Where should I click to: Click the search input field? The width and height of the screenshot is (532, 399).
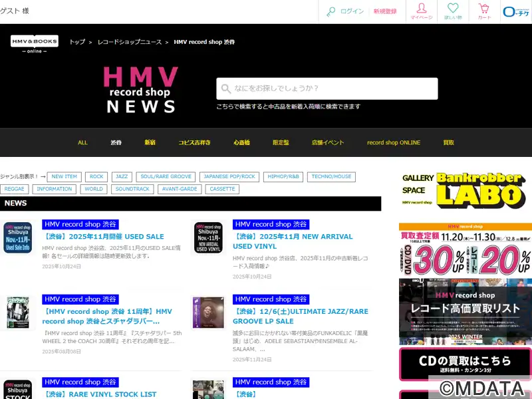pyautogui.click(x=327, y=88)
